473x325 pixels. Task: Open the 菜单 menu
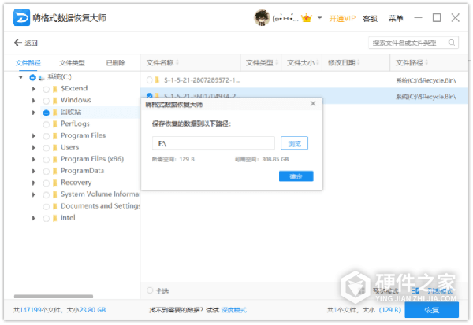[x=396, y=18]
